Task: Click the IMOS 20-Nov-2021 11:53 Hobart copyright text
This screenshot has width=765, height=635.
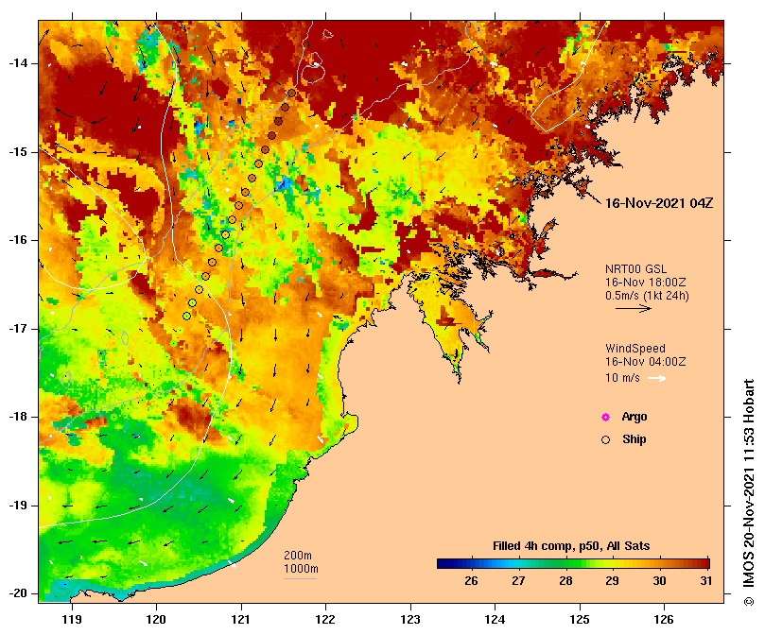Action: (x=749, y=492)
